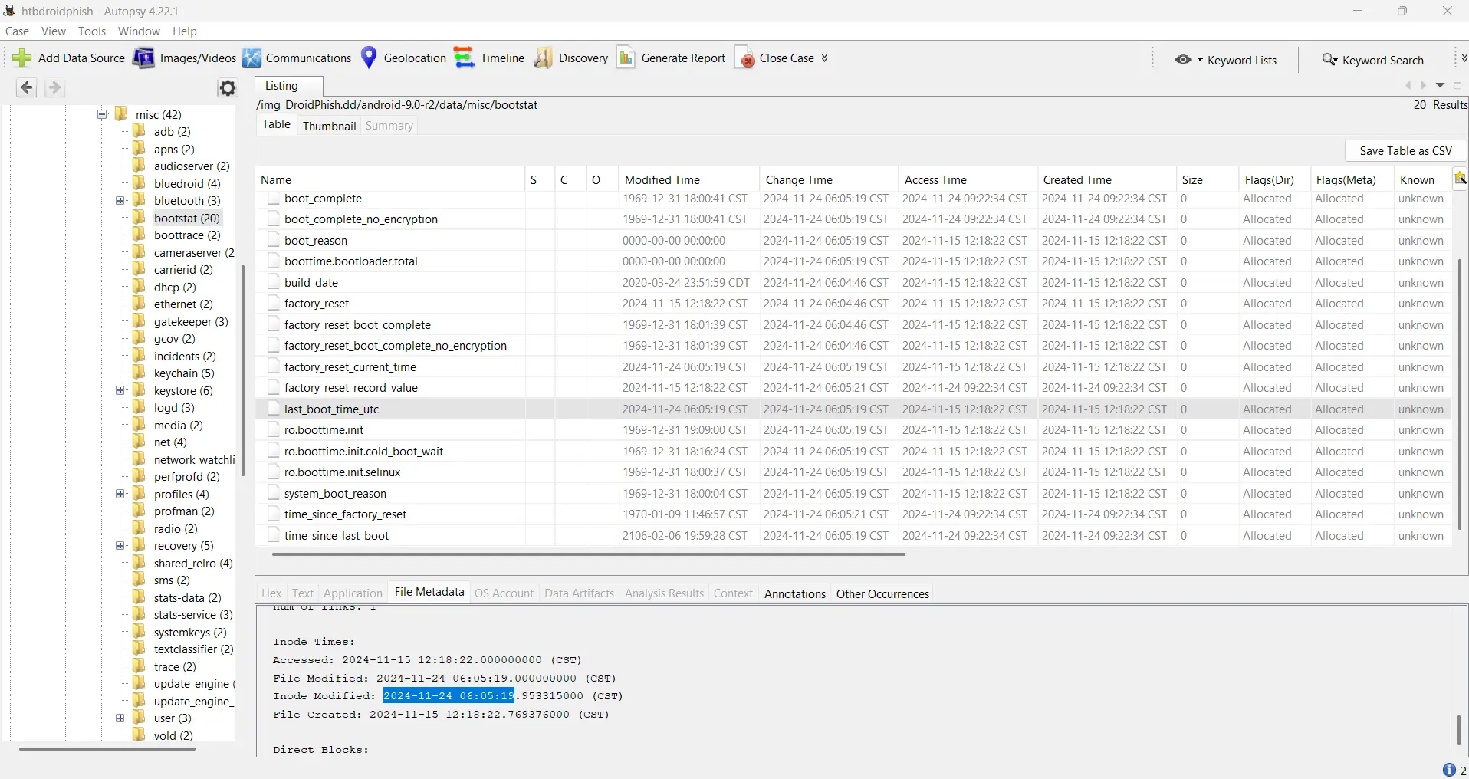
Task: Click the file icon of build_date
Action: (274, 282)
